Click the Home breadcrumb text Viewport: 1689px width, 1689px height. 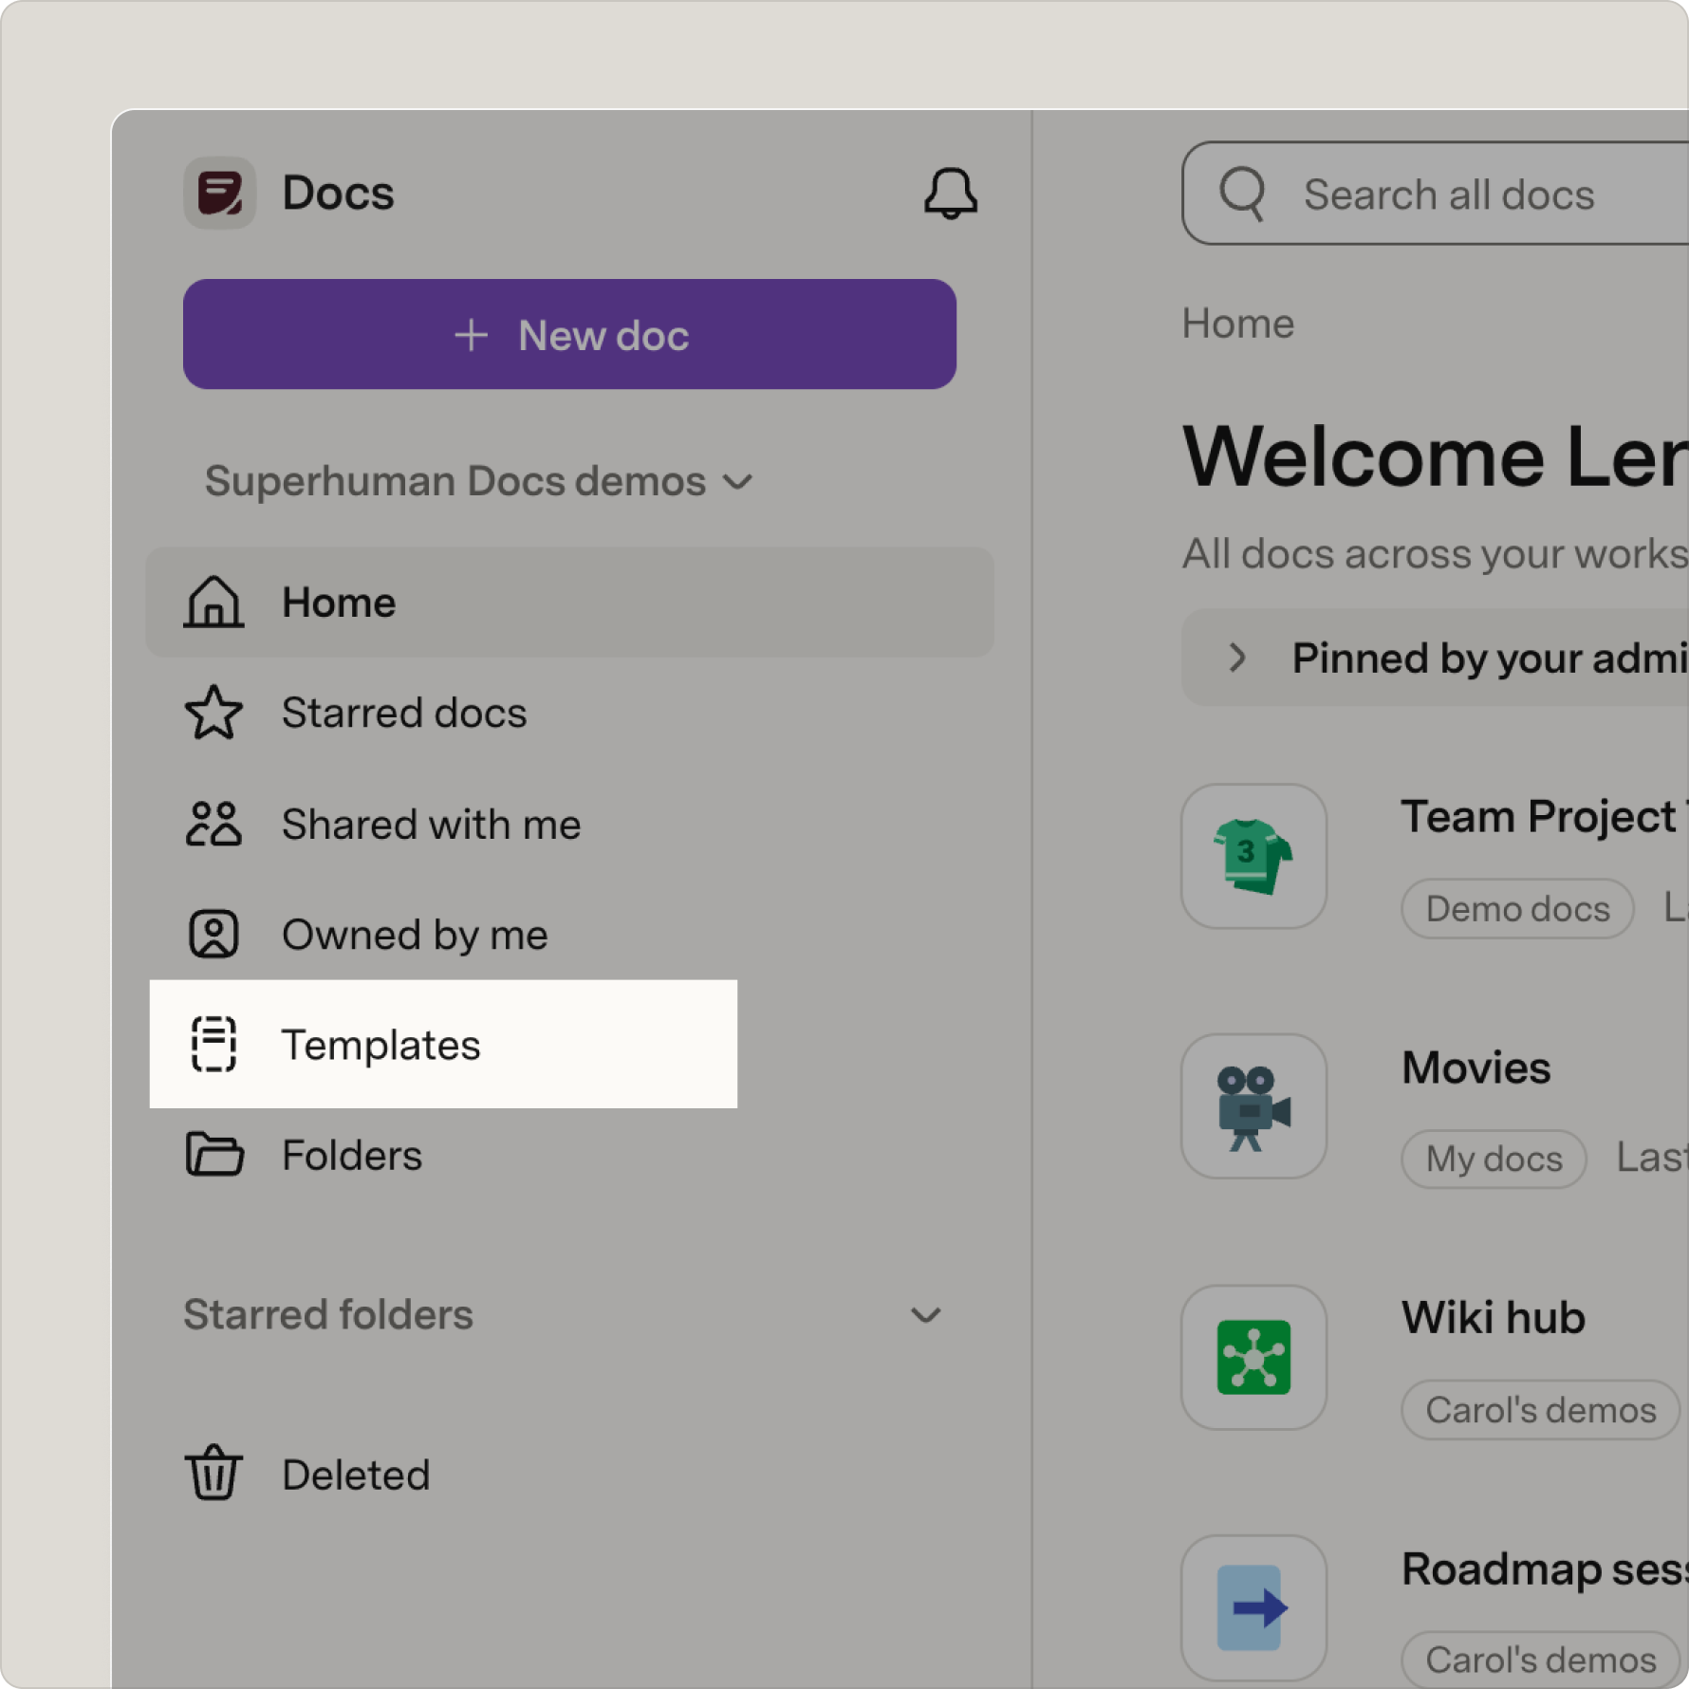(x=1237, y=324)
